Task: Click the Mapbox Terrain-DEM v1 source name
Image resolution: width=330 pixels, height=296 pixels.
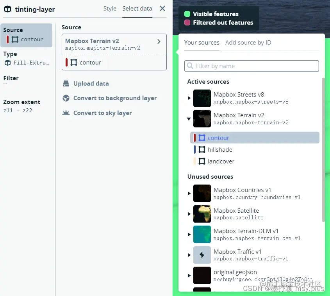Action: pyautogui.click(x=246, y=231)
